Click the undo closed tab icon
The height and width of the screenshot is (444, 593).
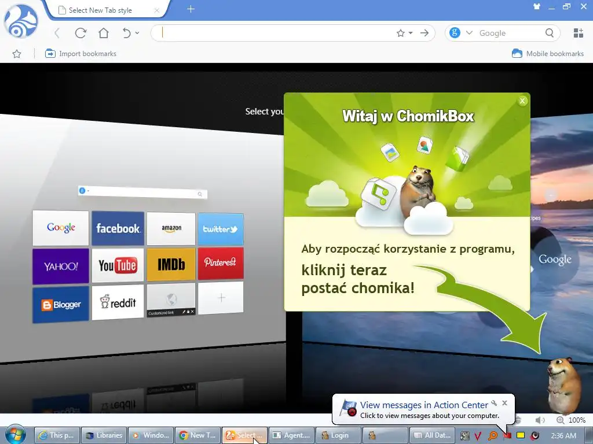pos(127,33)
